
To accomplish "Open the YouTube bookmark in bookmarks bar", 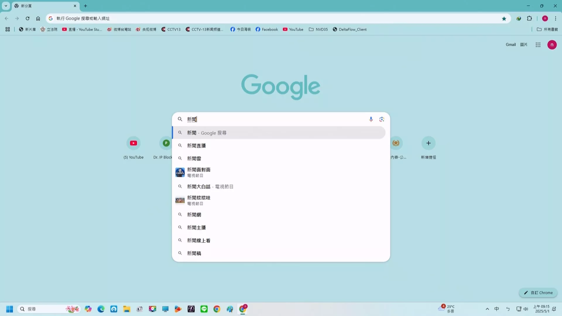I will pos(293,29).
